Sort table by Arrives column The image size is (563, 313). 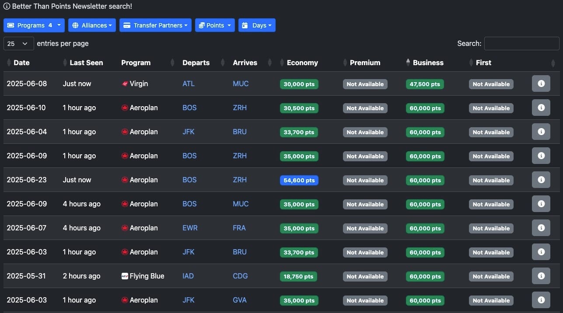pyautogui.click(x=245, y=63)
